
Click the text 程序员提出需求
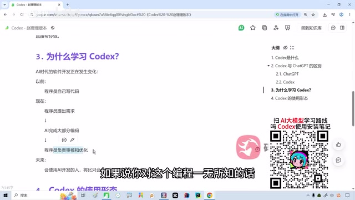[59, 111]
